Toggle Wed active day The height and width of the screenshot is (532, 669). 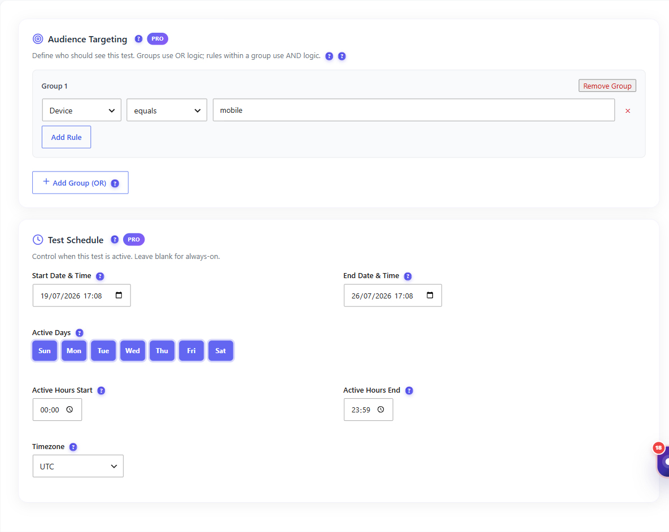[132, 351]
